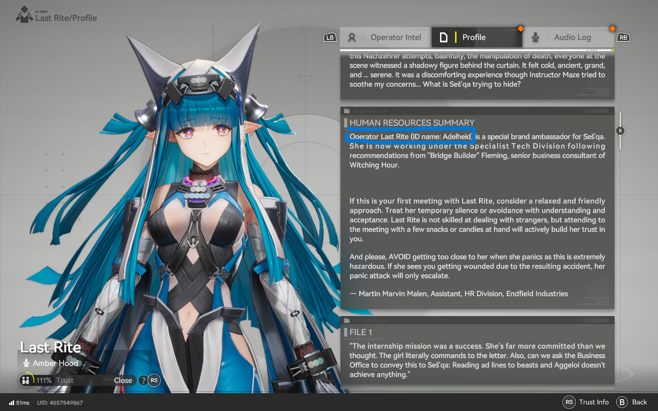Switch to the Operator Intel tab
Screen dimensions: 658x411
tap(386, 37)
